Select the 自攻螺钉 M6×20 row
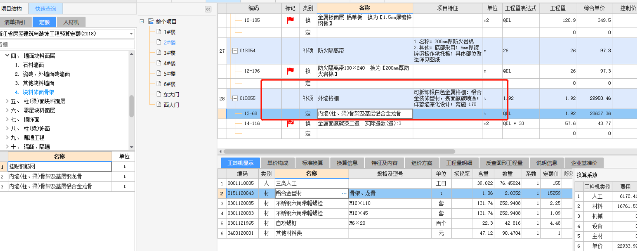637x251 pixels. pos(395,223)
